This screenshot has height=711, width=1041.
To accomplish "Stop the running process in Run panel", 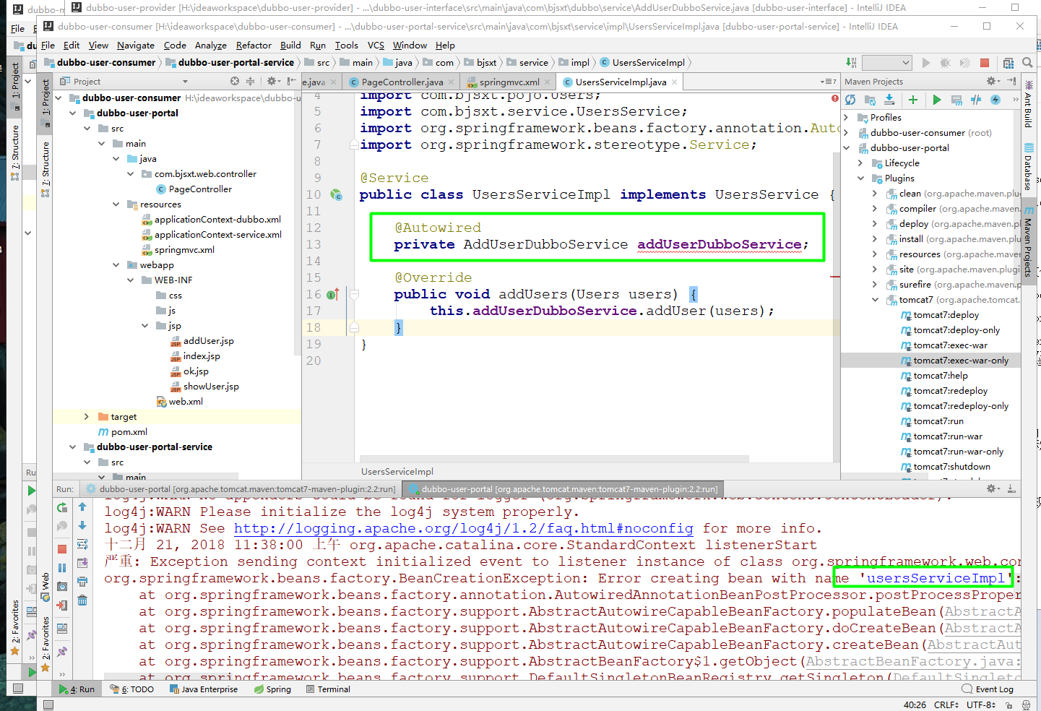I will (62, 548).
